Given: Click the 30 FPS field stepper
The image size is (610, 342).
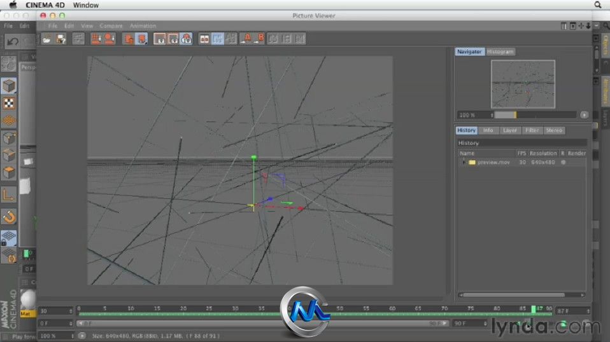Looking at the screenshot, I should (x=71, y=311).
